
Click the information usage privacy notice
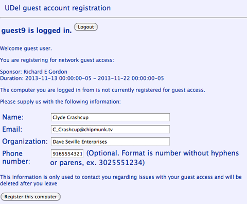pyautogui.click(x=121, y=180)
